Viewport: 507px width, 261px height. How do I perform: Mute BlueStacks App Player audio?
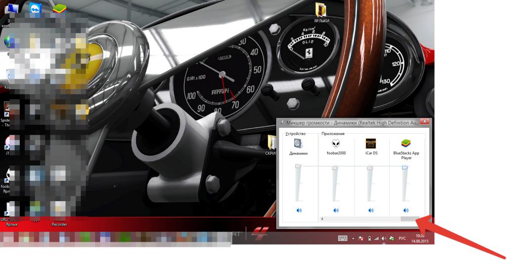(x=406, y=210)
